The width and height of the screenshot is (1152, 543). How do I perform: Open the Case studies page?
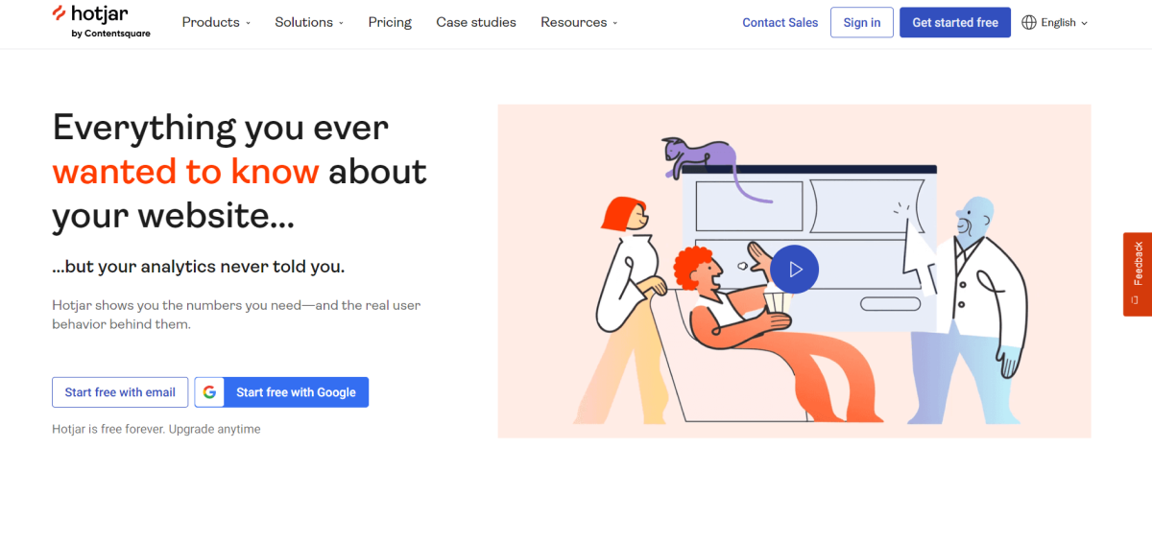pyautogui.click(x=476, y=22)
